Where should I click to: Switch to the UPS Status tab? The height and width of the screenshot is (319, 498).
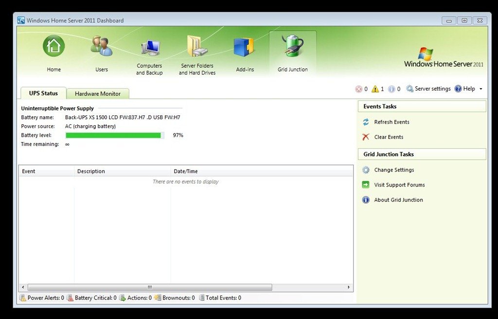[x=43, y=93]
